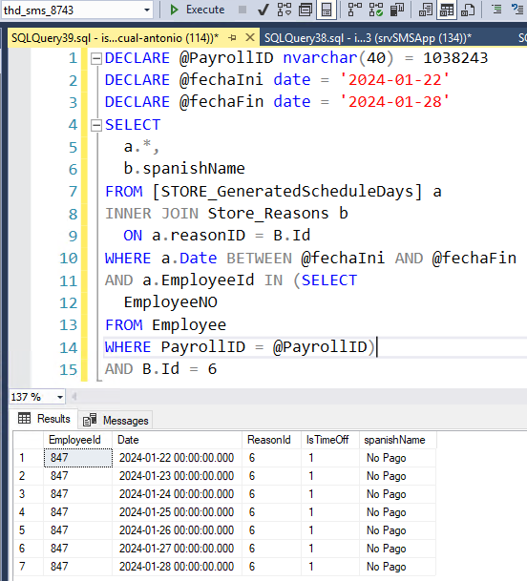Include Live Query Statistics icon
The height and width of the screenshot is (581, 527).
376,10
